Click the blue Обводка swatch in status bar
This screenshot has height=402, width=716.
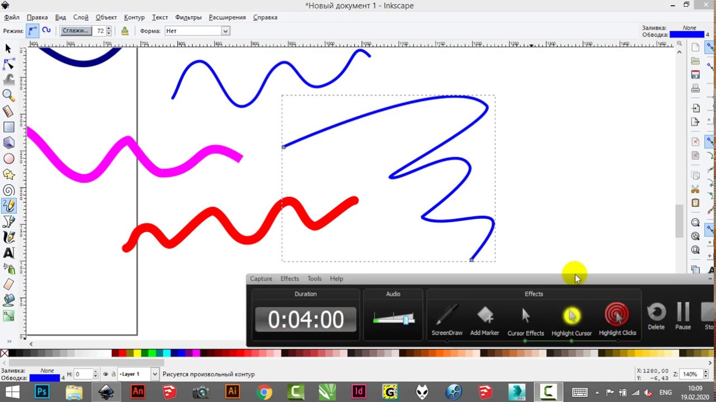45,378
